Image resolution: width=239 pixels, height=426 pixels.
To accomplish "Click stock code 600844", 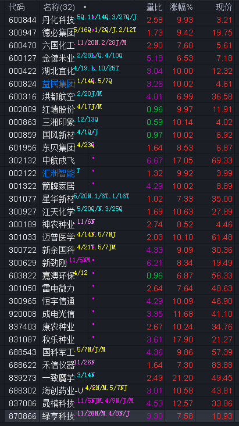I will coord(23,20).
